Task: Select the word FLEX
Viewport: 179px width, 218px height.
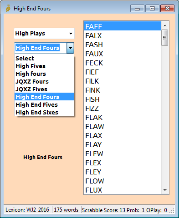Action: coord(123,163)
